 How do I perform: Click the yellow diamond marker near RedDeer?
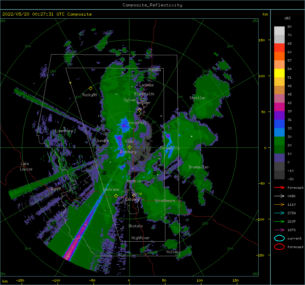point(139,110)
